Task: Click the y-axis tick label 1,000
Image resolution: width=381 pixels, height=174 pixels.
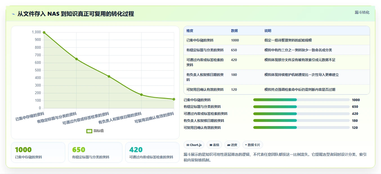Action: coord(37,32)
